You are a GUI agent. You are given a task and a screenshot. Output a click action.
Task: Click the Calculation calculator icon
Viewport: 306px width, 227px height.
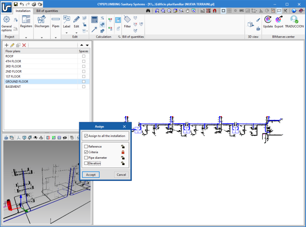(94, 20)
